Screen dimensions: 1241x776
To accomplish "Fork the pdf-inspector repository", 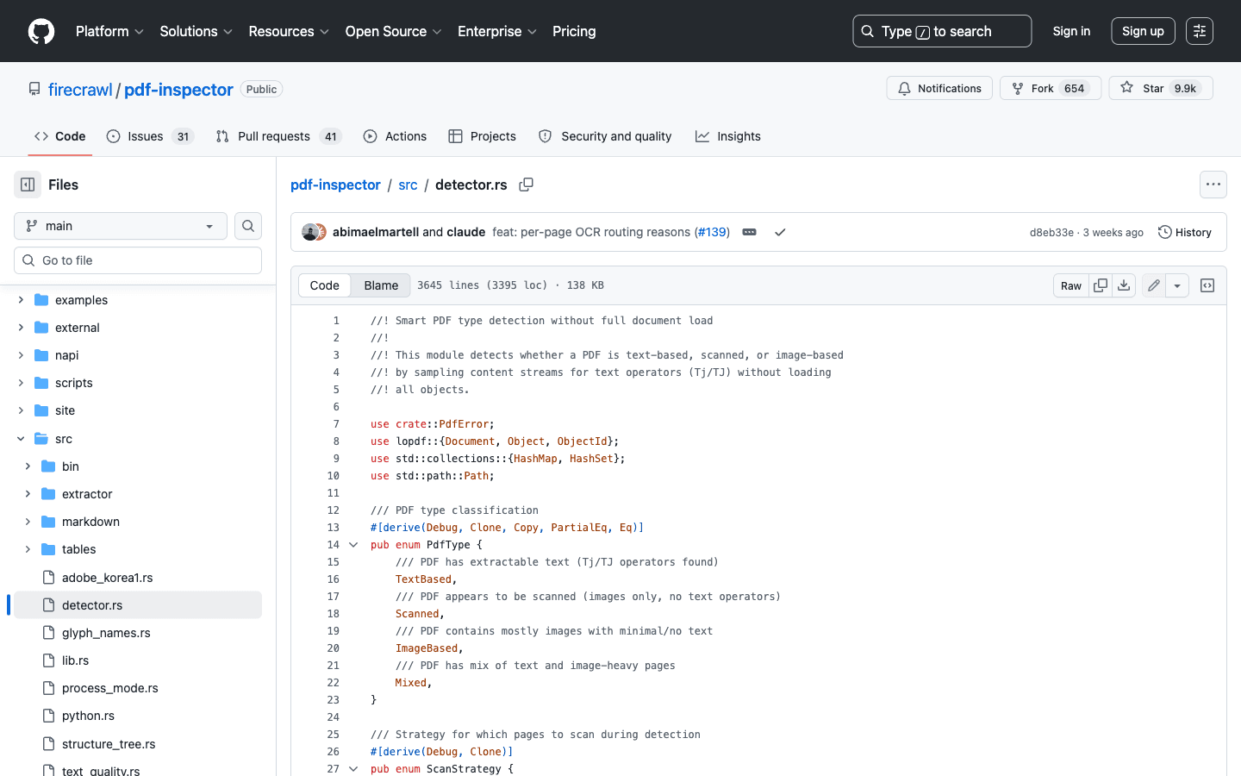I will [1051, 88].
